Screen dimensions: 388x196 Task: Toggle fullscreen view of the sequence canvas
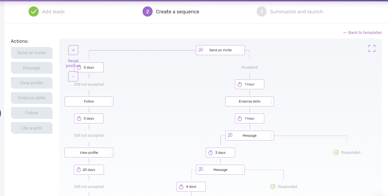point(372,48)
